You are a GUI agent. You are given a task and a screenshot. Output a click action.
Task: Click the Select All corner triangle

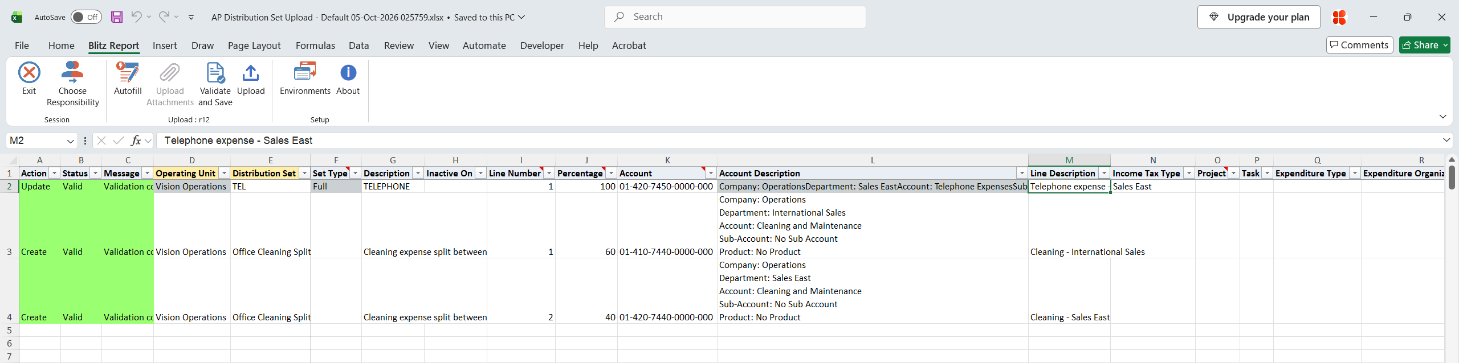tap(13, 160)
